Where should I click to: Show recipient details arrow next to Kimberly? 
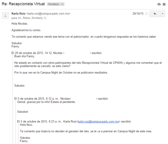(x=45, y=18)
